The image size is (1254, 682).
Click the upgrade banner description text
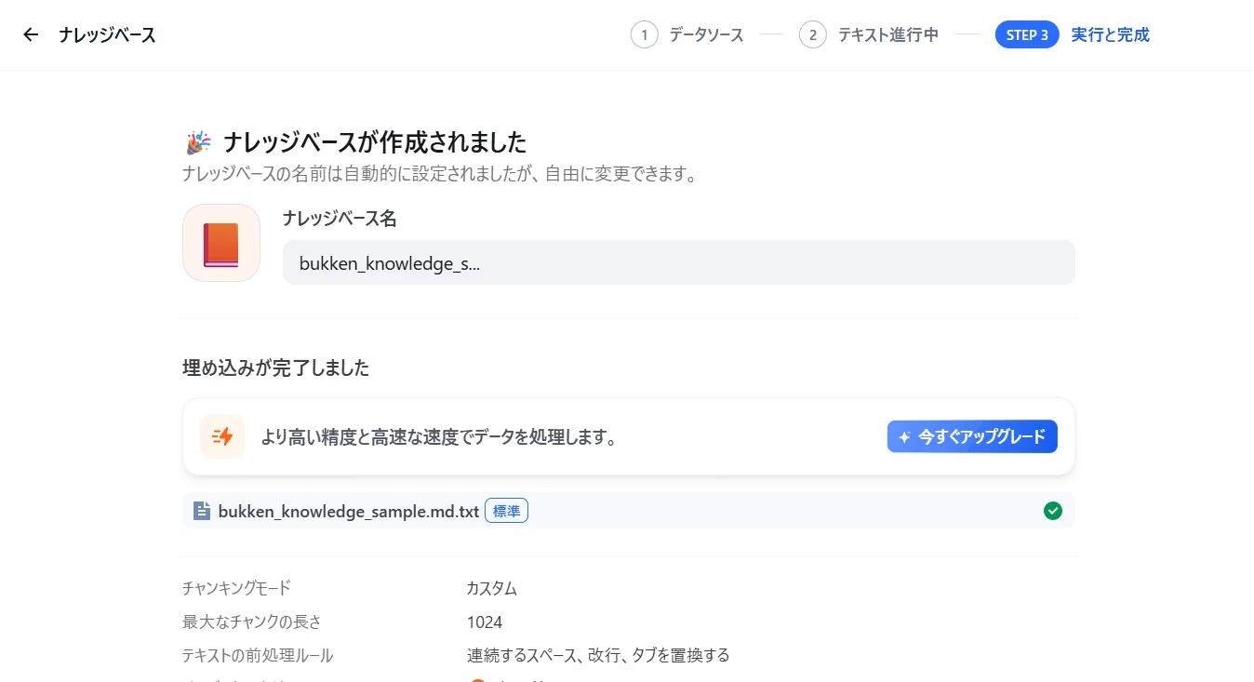[439, 436]
